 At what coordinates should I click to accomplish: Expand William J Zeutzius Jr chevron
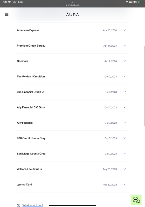pyautogui.click(x=125, y=169)
